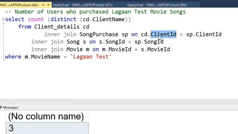Click m.MovieId in the join condition
Screen dimensions: 238x134
tap(116, 50)
